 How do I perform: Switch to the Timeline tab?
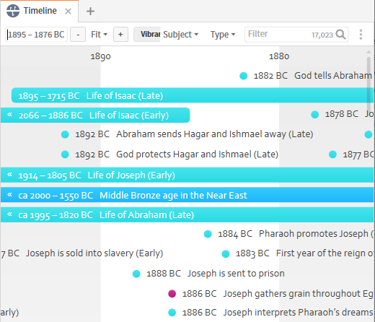click(40, 11)
